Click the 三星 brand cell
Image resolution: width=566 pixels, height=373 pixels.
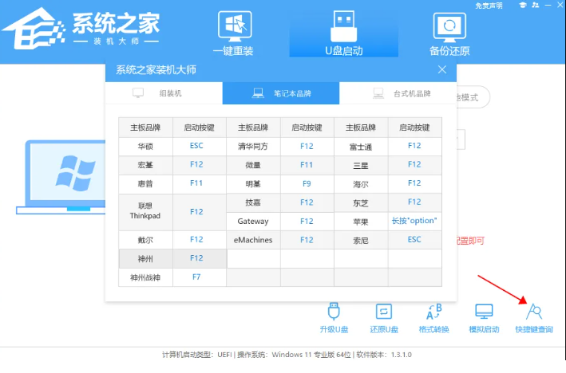[x=361, y=166]
